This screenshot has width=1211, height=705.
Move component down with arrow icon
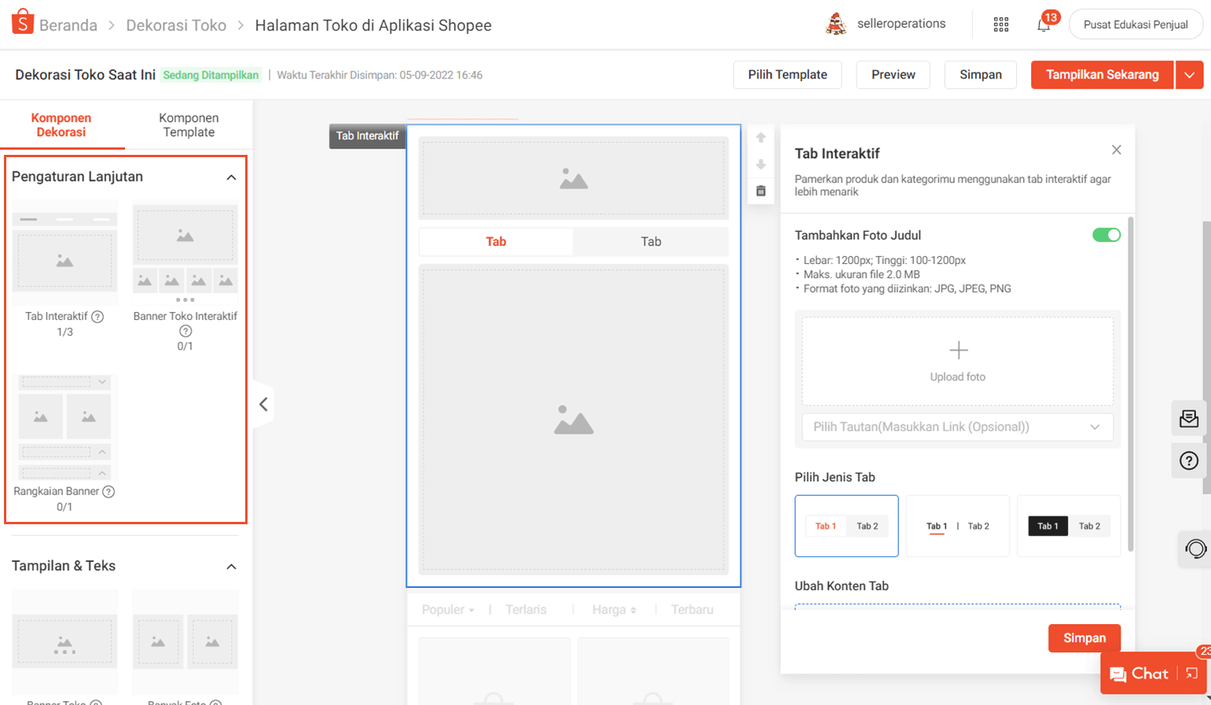point(761,164)
